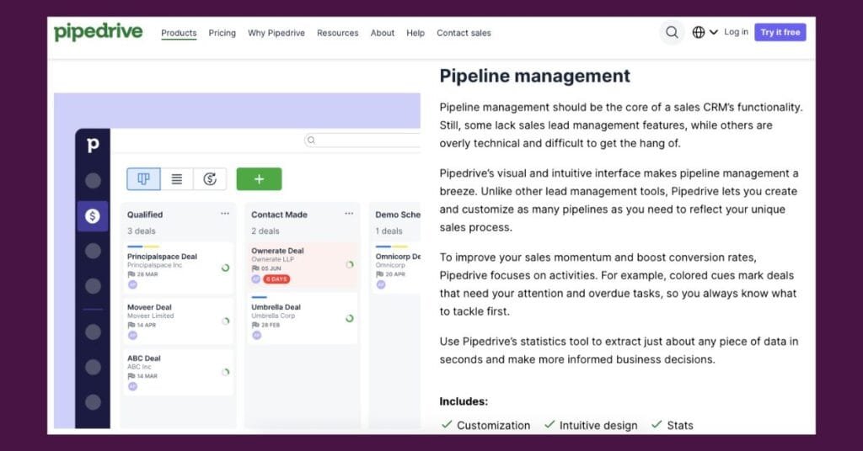Click the Contact sales link
Screen dimensions: 863x451
tap(464, 33)
